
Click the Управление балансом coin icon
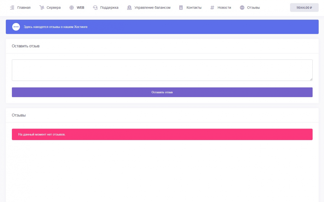tap(129, 8)
